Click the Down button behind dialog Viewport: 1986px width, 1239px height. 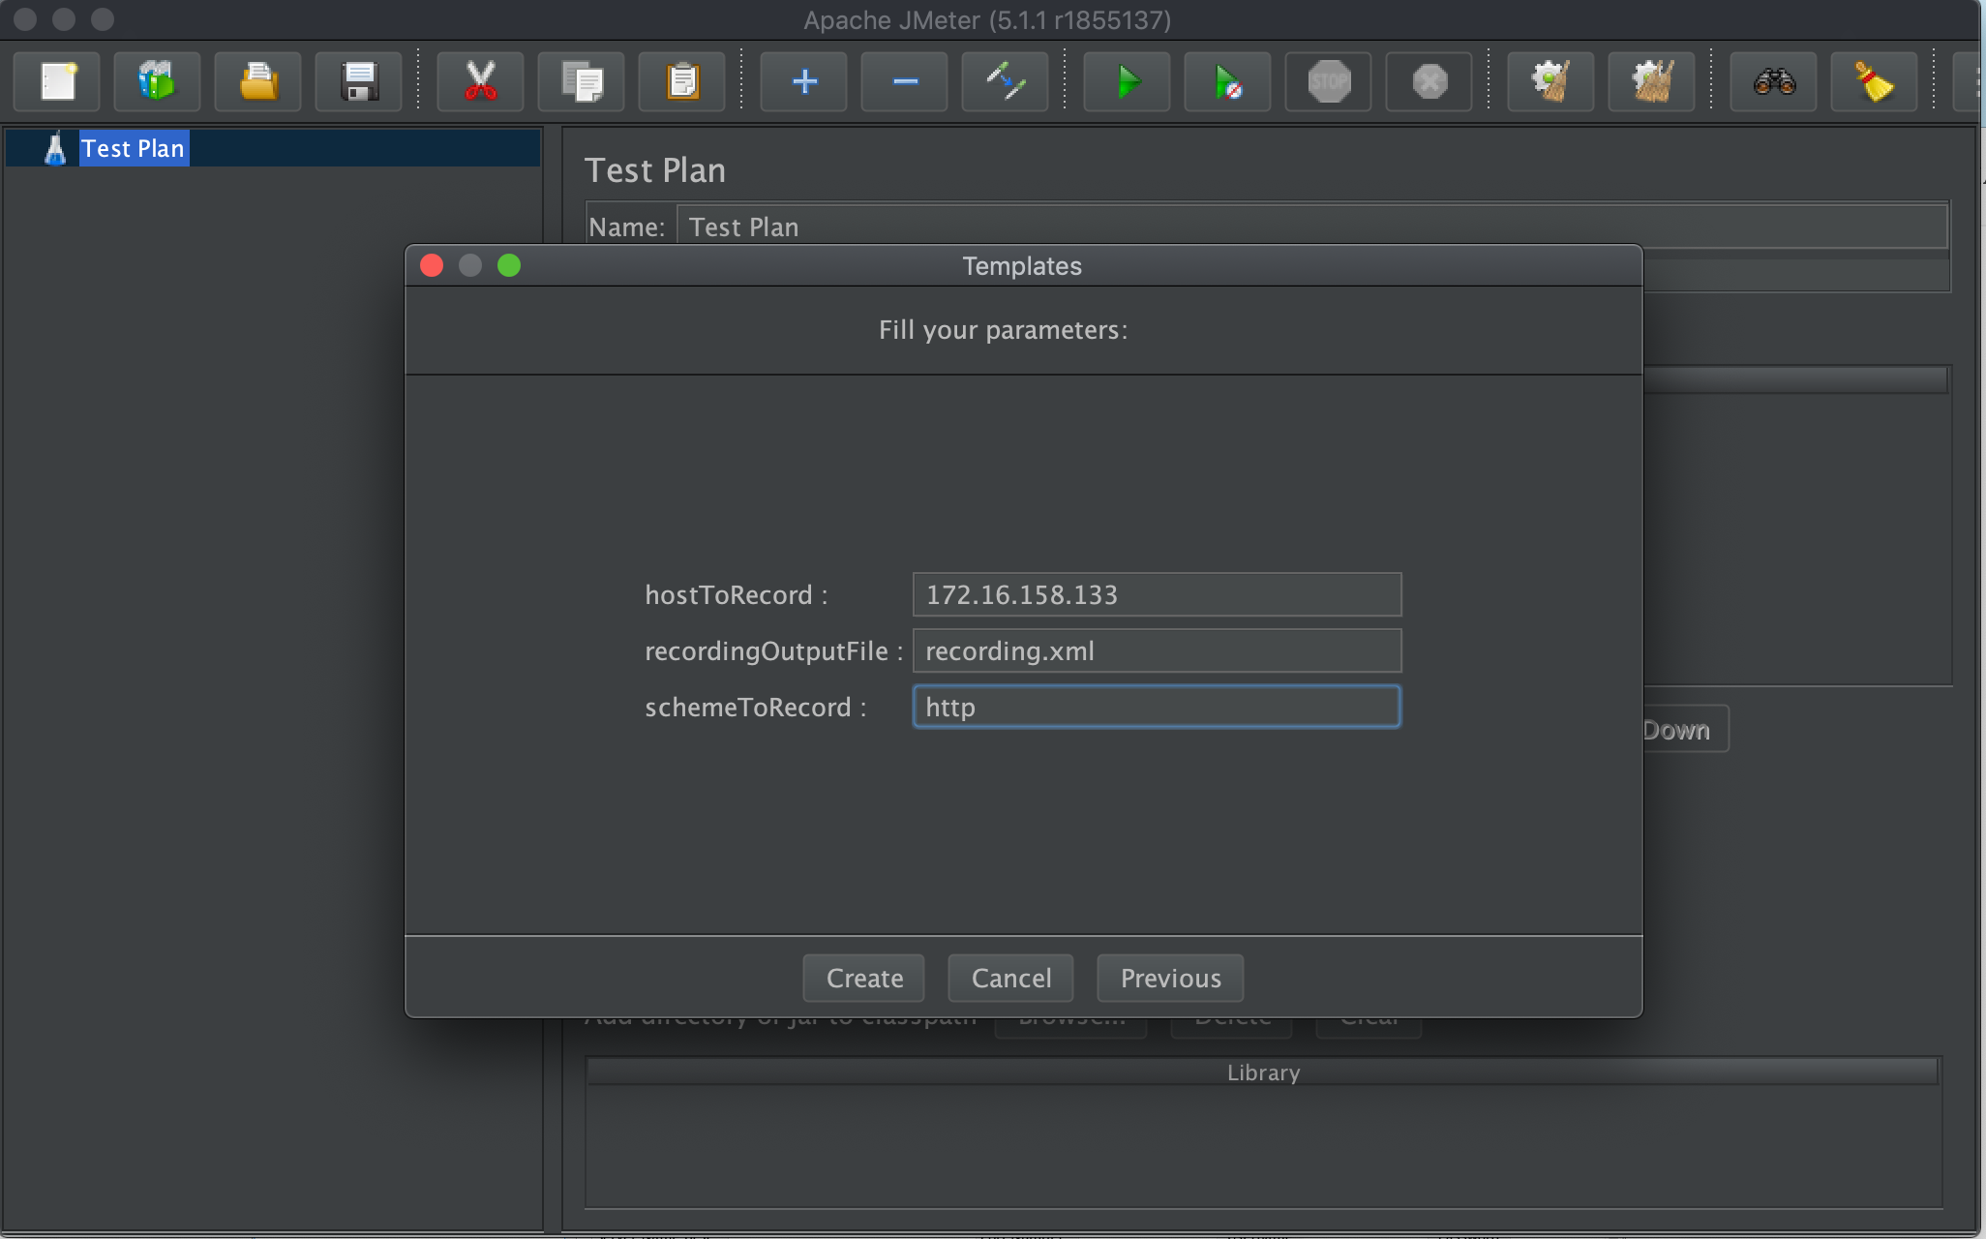[x=1684, y=730]
